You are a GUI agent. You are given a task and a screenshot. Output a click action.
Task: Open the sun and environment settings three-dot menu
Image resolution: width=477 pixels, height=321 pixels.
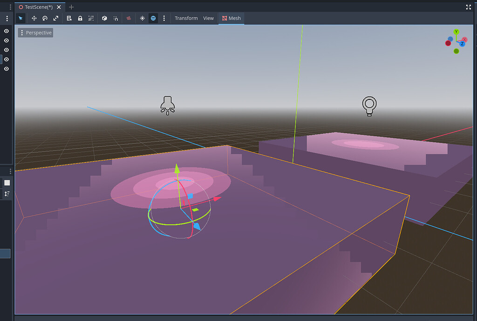tap(164, 18)
